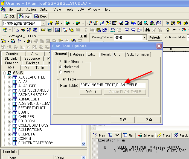Click the Cut scissors icon
The width and height of the screenshot is (189, 159).
(86, 30)
